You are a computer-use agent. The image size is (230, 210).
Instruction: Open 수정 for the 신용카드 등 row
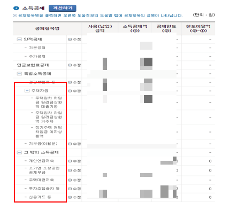(x=74, y=197)
